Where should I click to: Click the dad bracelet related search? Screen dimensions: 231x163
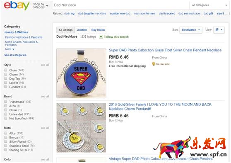(167, 13)
